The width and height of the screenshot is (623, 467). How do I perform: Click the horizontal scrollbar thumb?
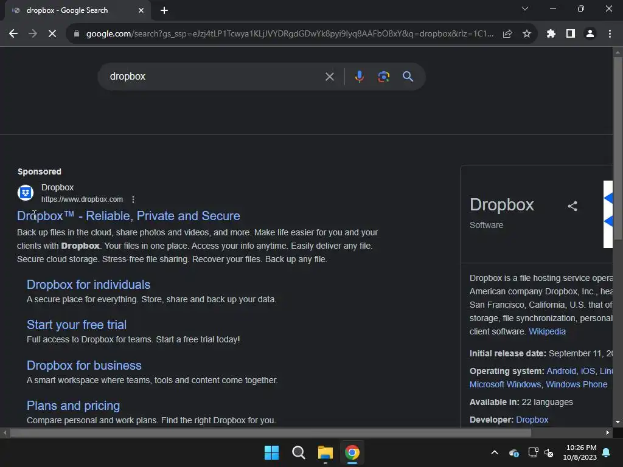[x=271, y=432]
